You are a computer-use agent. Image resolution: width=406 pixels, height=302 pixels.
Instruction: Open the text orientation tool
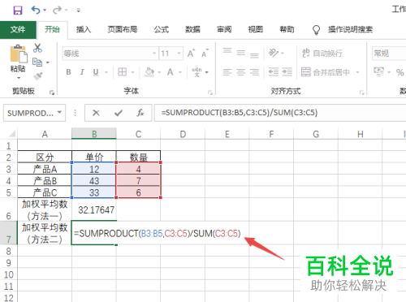pos(274,53)
